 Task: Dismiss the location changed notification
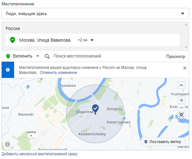[185, 68]
